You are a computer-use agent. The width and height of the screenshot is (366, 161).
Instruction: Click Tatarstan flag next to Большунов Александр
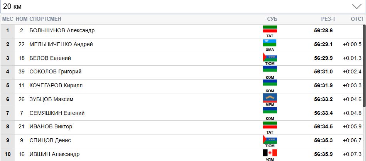[270, 29]
